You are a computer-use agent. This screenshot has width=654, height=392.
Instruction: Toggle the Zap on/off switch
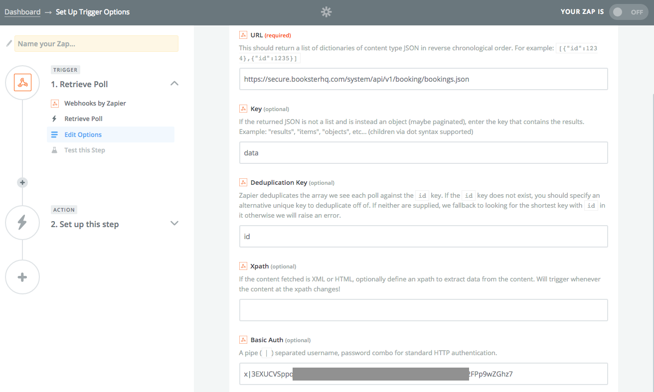pyautogui.click(x=627, y=12)
